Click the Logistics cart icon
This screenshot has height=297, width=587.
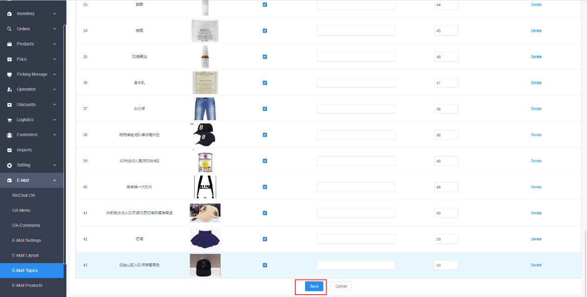click(x=9, y=120)
